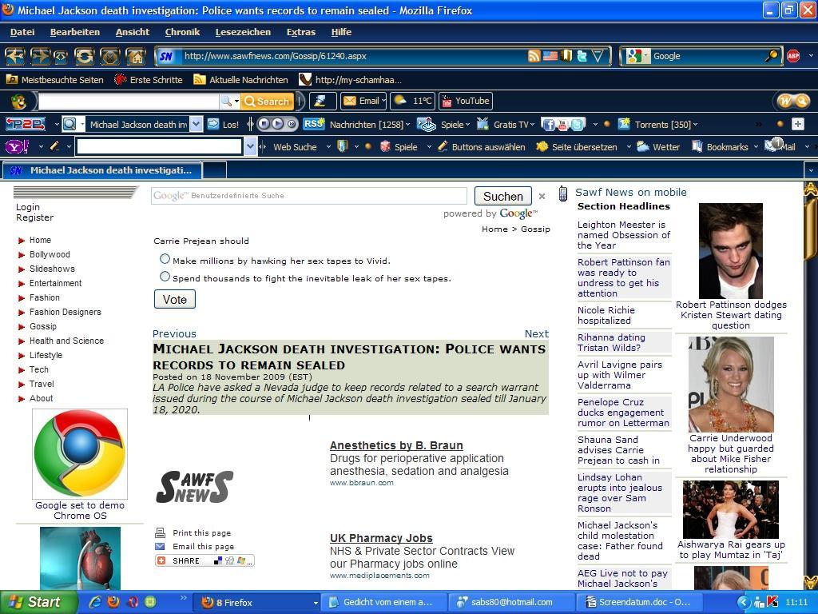Open the Datei menu
Image resolution: width=818 pixels, height=614 pixels.
click(x=22, y=32)
